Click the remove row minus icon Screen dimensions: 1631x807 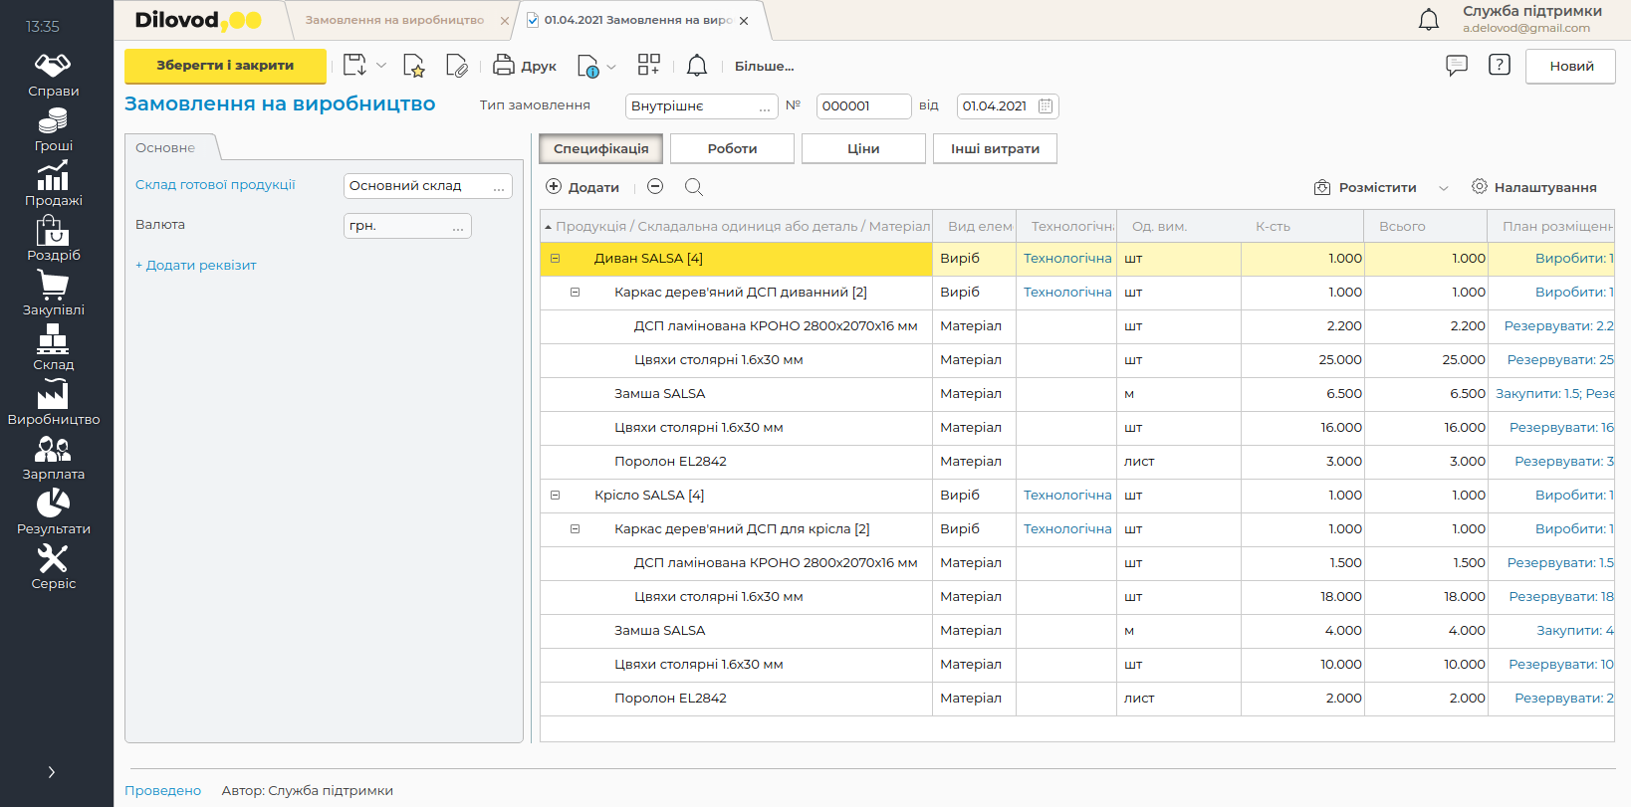pos(655,187)
